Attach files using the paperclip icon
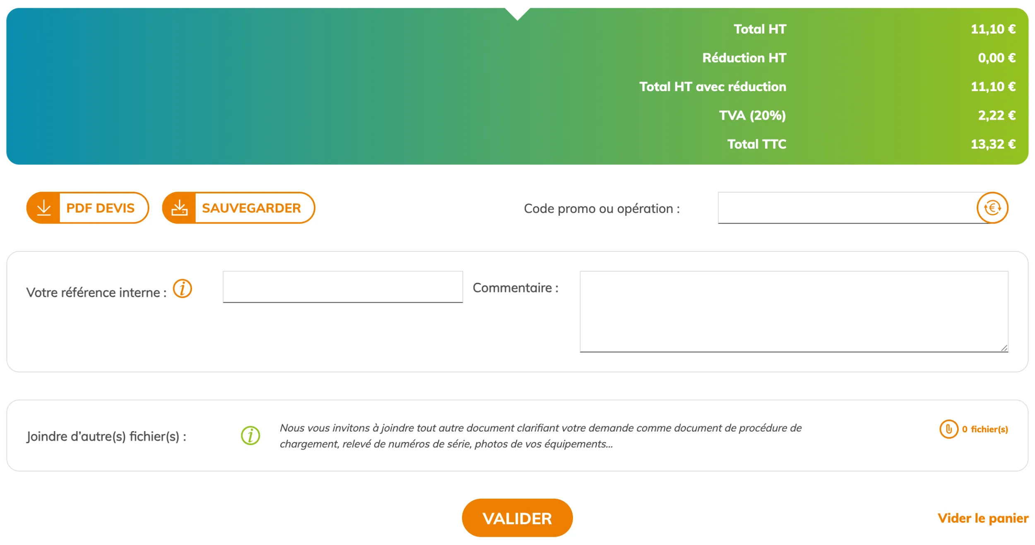This screenshot has height=545, width=1035. click(948, 430)
